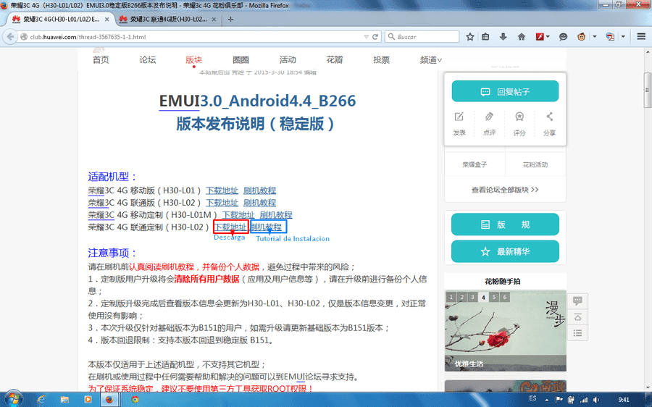
Task: Open 刷机教程 link for 联通定制 H30-L02
Action: 266,227
